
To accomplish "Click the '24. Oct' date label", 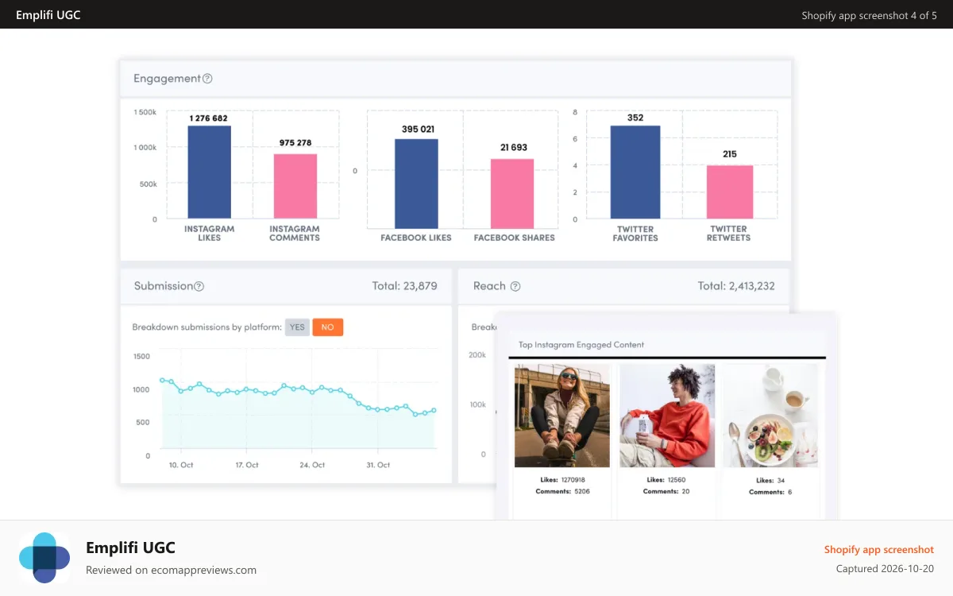I will coord(313,465).
